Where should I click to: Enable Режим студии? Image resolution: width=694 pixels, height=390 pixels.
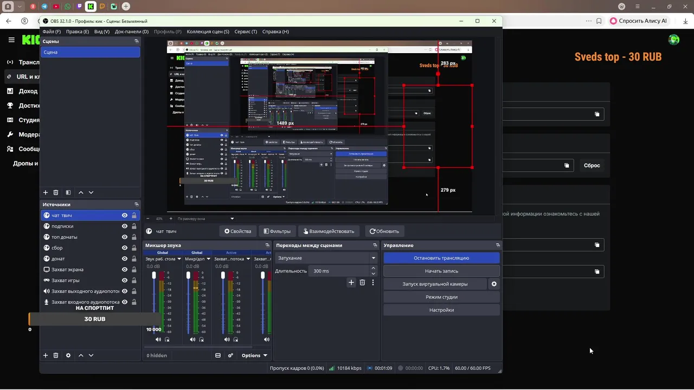tap(441, 297)
